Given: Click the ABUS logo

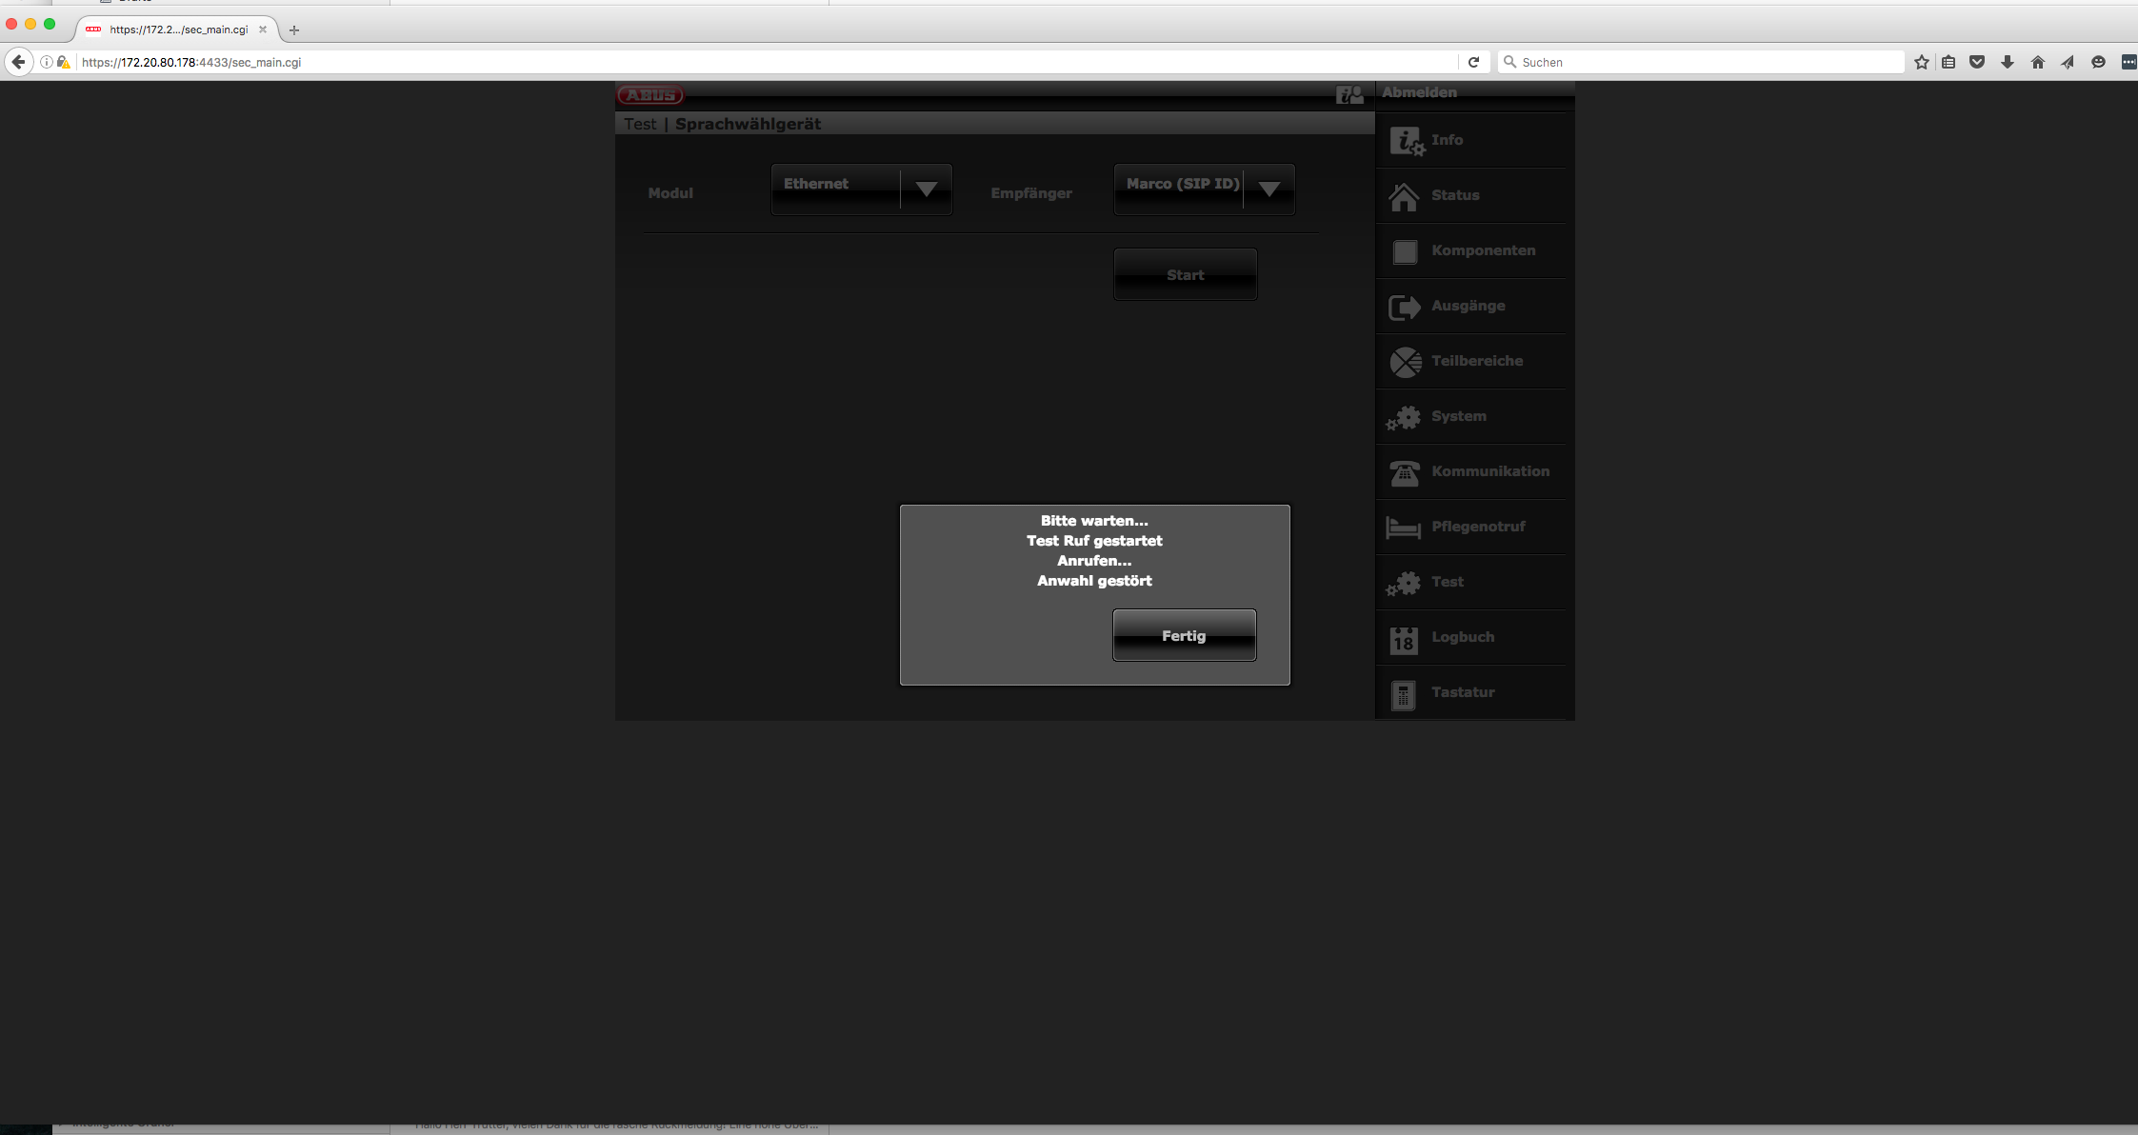Looking at the screenshot, I should tap(650, 94).
